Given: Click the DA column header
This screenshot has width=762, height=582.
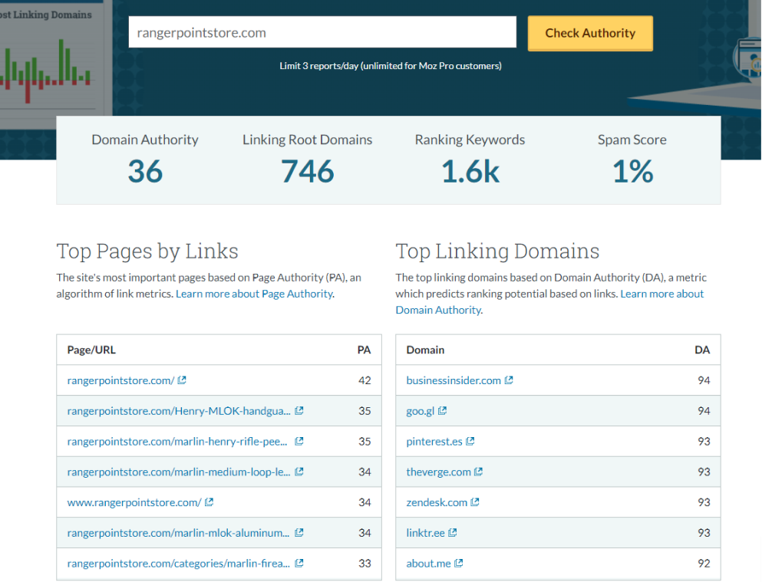Looking at the screenshot, I should pos(702,350).
